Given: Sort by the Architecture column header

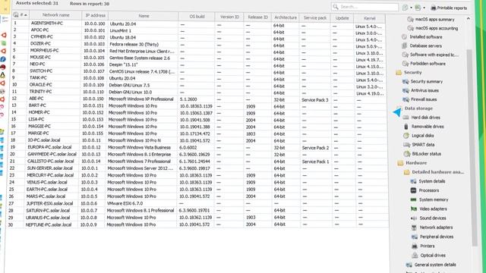Looking at the screenshot, I should click(x=286, y=17).
